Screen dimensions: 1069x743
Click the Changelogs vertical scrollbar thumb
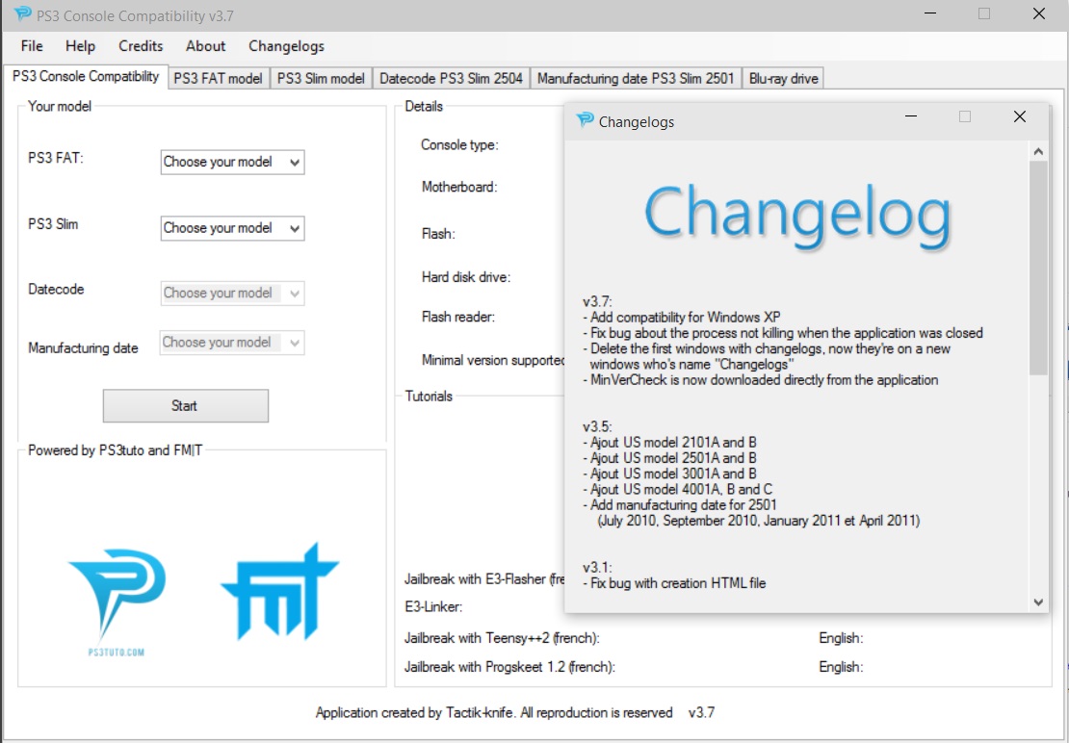pyautogui.click(x=1038, y=268)
